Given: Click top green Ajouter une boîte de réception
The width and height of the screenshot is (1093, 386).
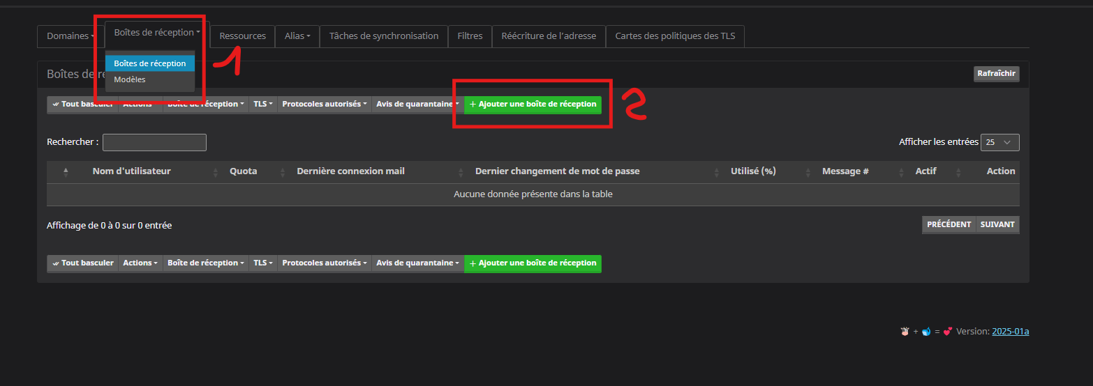Looking at the screenshot, I should click(533, 105).
